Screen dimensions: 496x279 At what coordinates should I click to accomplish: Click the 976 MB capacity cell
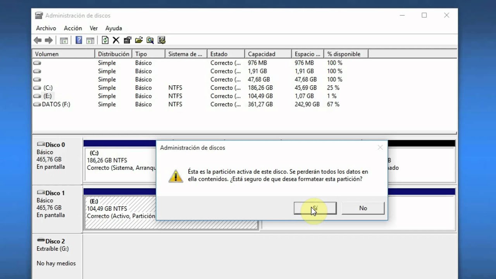pos(257,63)
